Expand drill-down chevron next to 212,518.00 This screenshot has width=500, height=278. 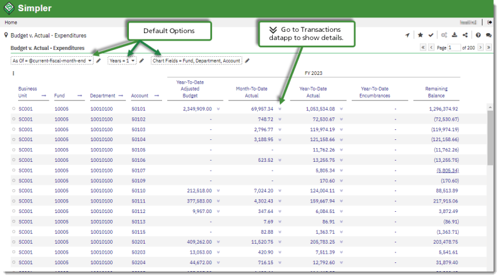tap(218, 191)
